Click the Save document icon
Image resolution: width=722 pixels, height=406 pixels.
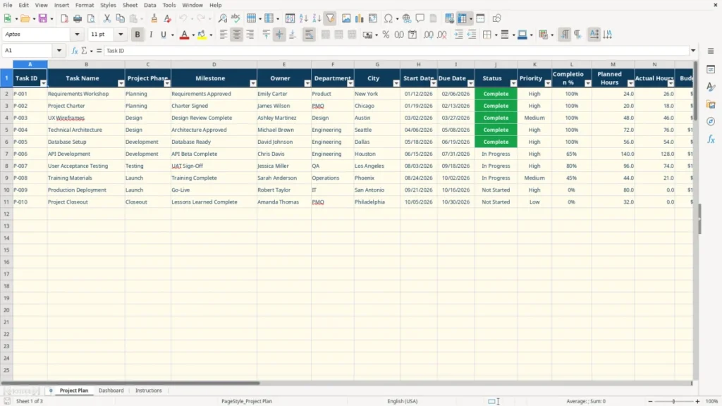click(x=43, y=18)
